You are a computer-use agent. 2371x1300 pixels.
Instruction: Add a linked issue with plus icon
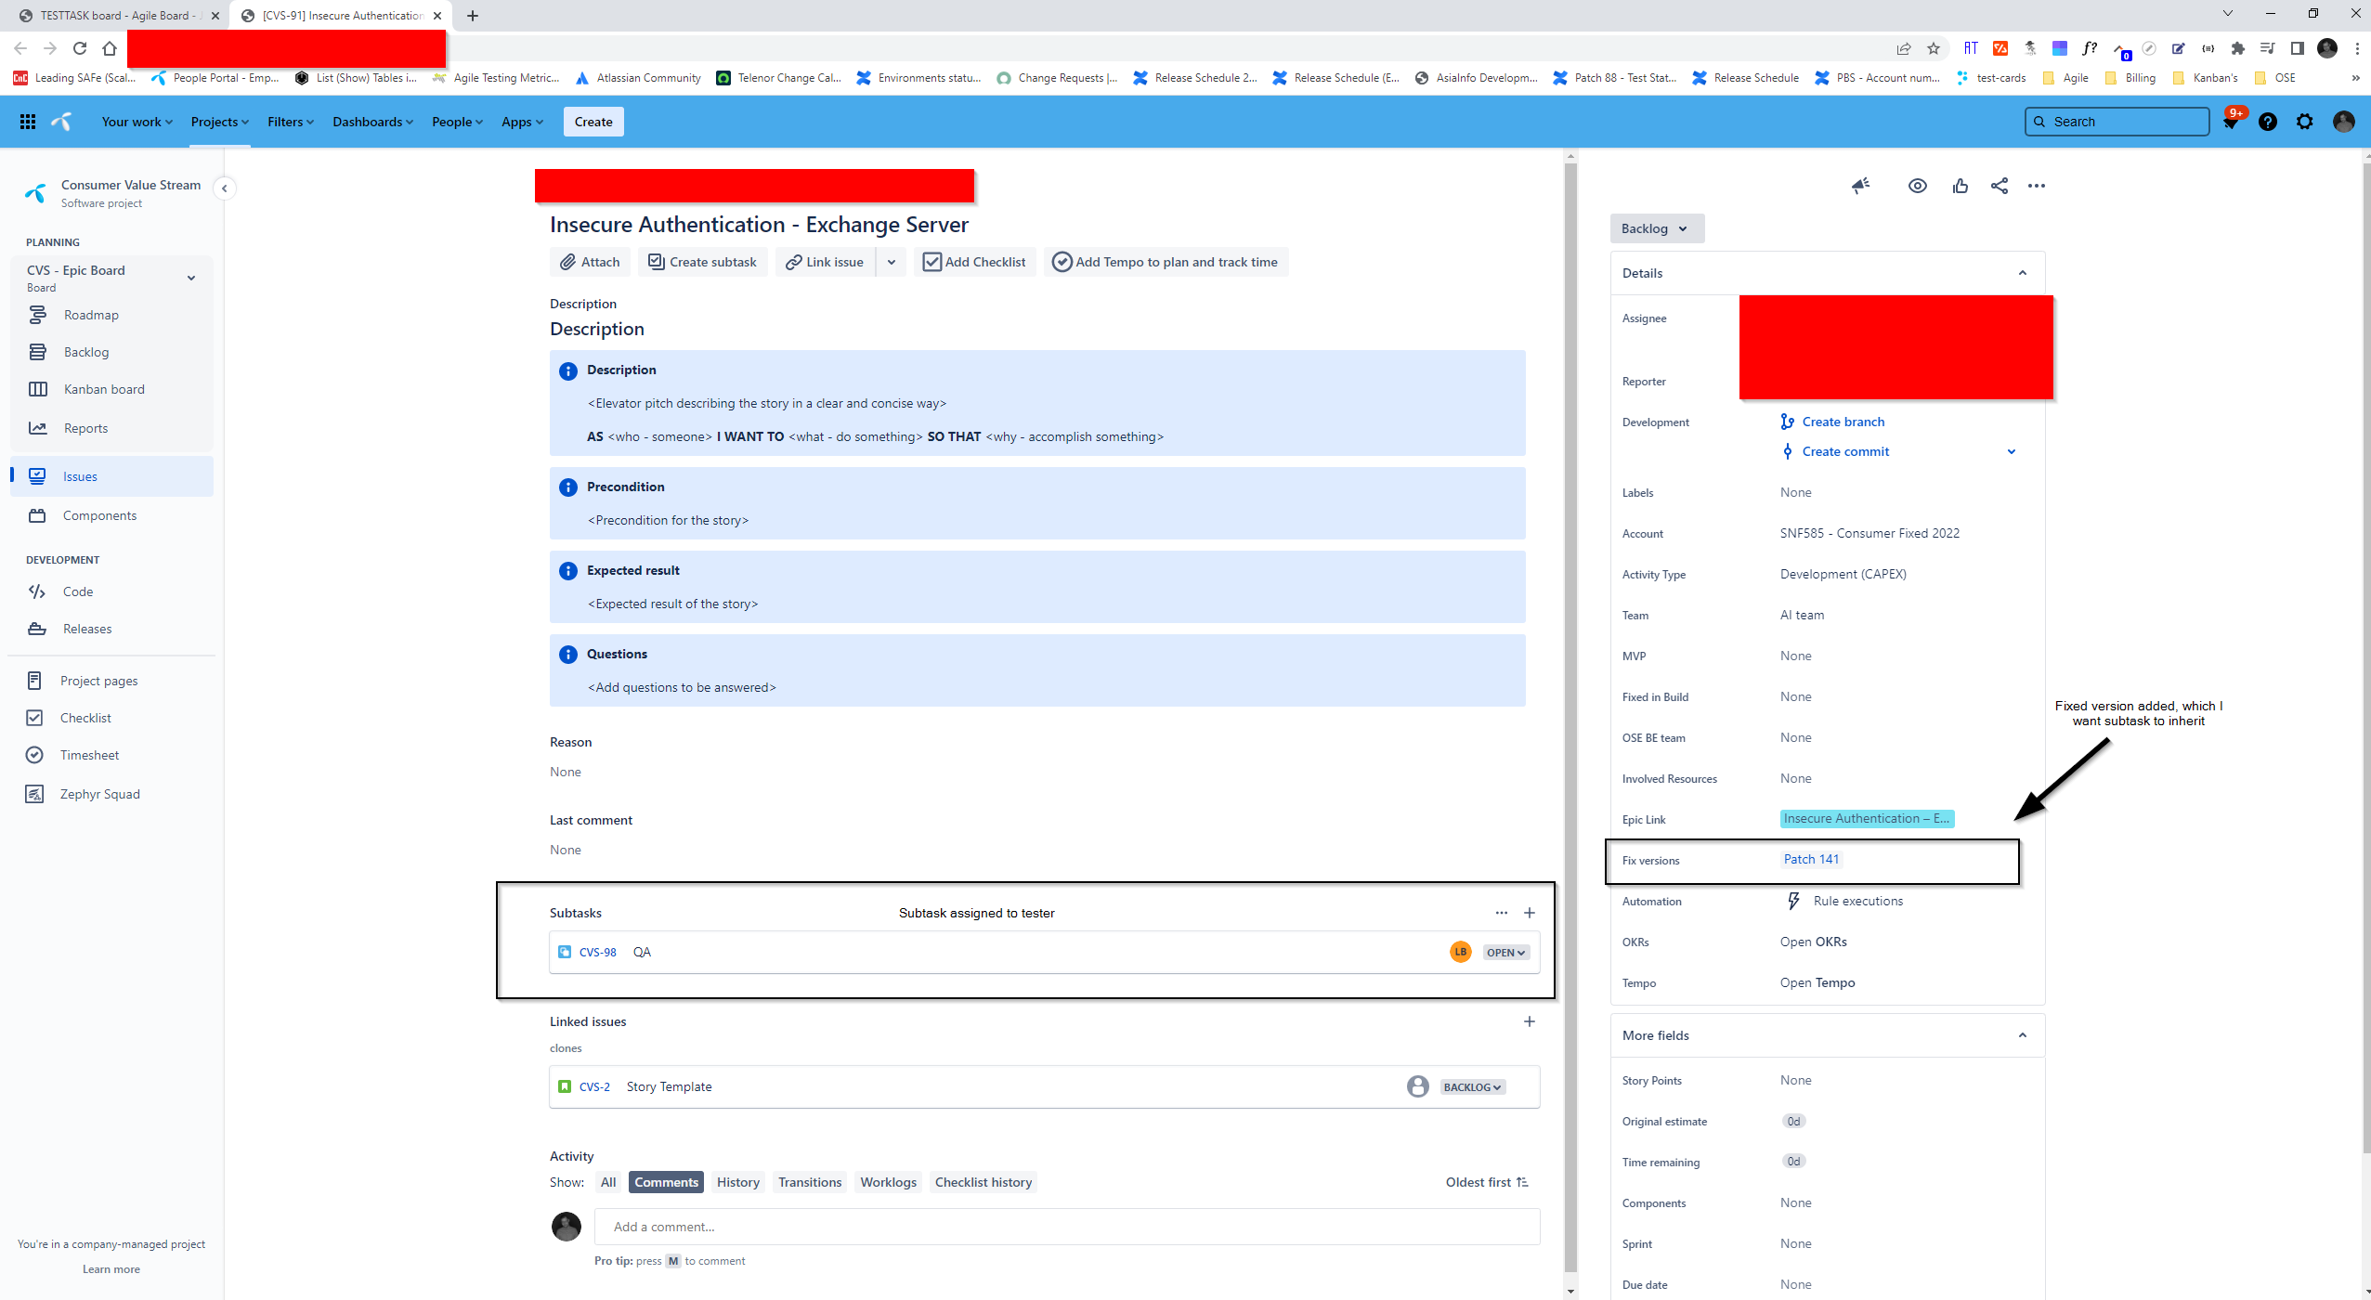[x=1530, y=1021]
